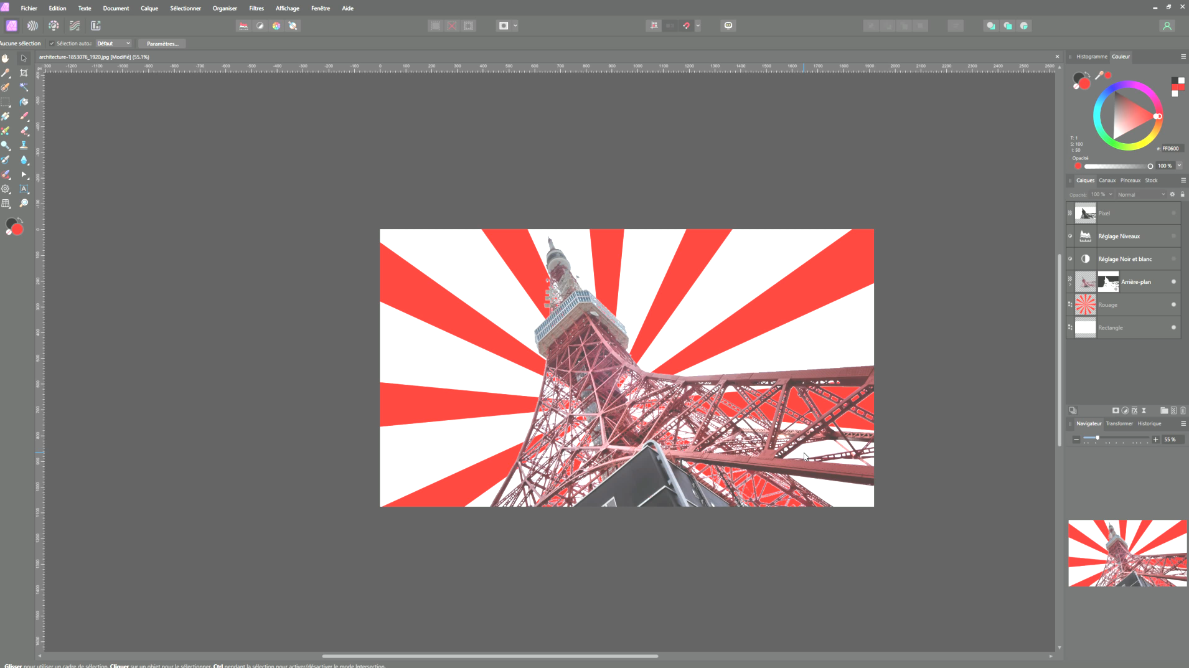Switch to the Historique tab
Image resolution: width=1189 pixels, height=668 pixels.
tap(1149, 424)
